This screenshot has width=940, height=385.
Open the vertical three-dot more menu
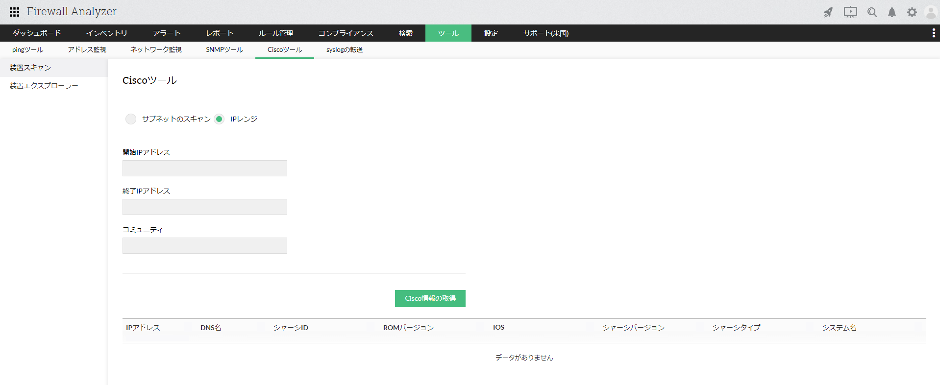934,33
